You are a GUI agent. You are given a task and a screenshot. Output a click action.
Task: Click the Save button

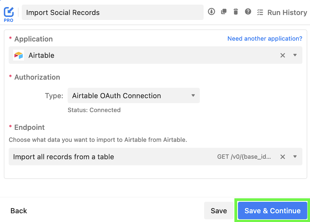219,211
